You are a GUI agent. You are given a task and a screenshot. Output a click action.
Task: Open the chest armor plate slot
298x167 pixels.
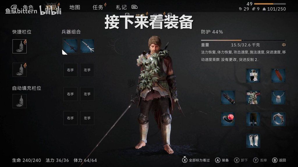point(253,76)
